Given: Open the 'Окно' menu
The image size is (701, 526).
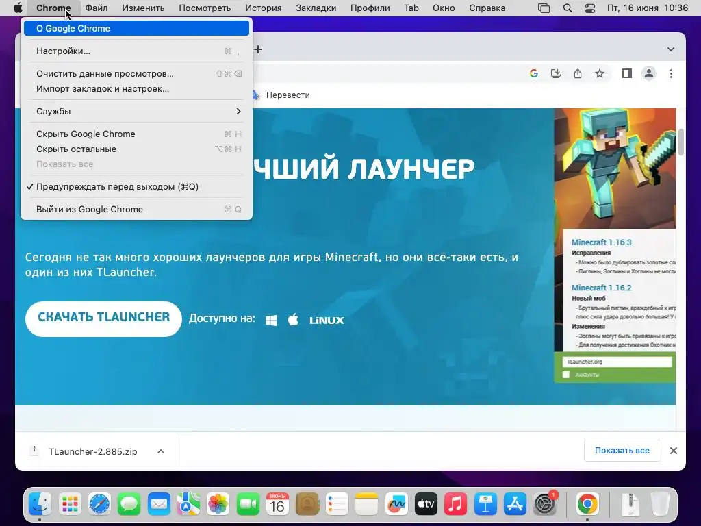Looking at the screenshot, I should pyautogui.click(x=444, y=8).
